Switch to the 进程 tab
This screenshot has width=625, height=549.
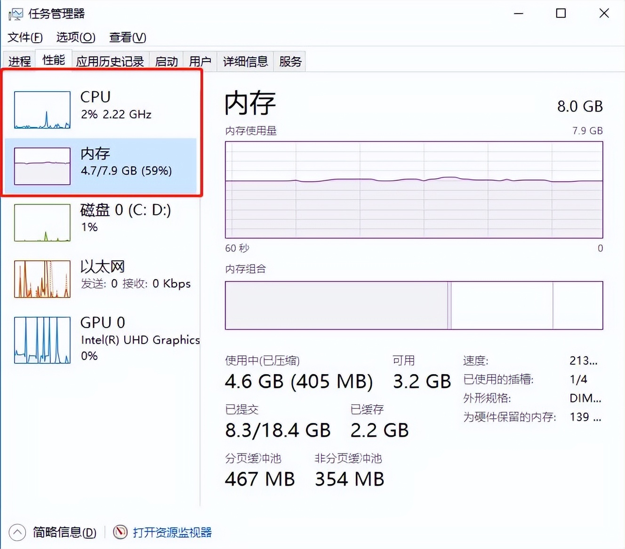click(19, 62)
